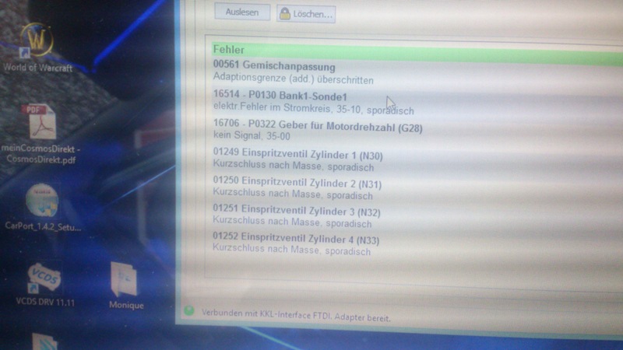The width and height of the screenshot is (623, 350).
Task: Click the 'Verbunden mit KKL-Interface FTDI' status text
Action: pos(296,317)
